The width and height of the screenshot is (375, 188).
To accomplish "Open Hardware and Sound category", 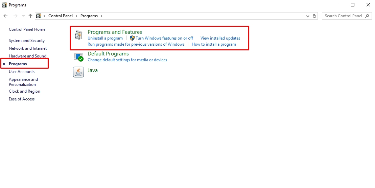I will (x=27, y=56).
